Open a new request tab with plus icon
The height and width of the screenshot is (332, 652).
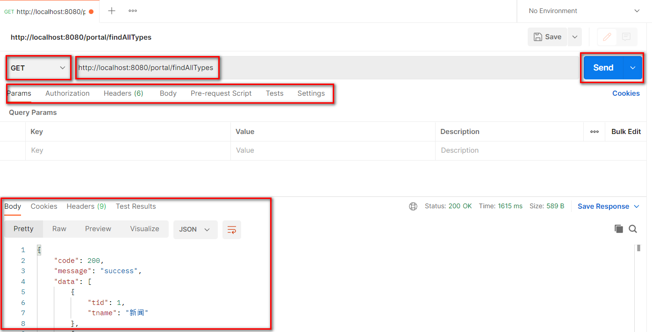[112, 11]
